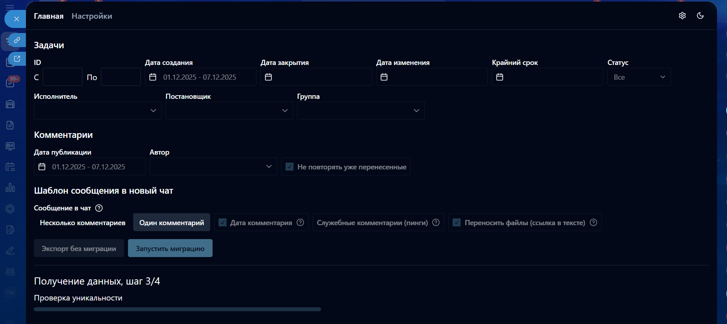This screenshot has width=727, height=324.
Task: Click the help icon next to Сообщение в чат
Action: click(99, 208)
